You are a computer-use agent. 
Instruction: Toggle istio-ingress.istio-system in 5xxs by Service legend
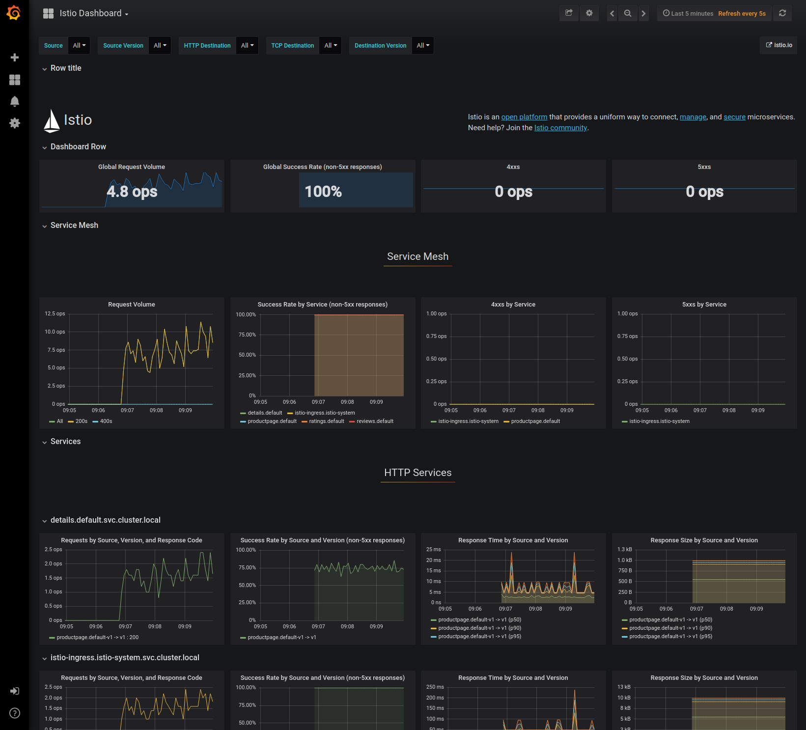pos(660,421)
